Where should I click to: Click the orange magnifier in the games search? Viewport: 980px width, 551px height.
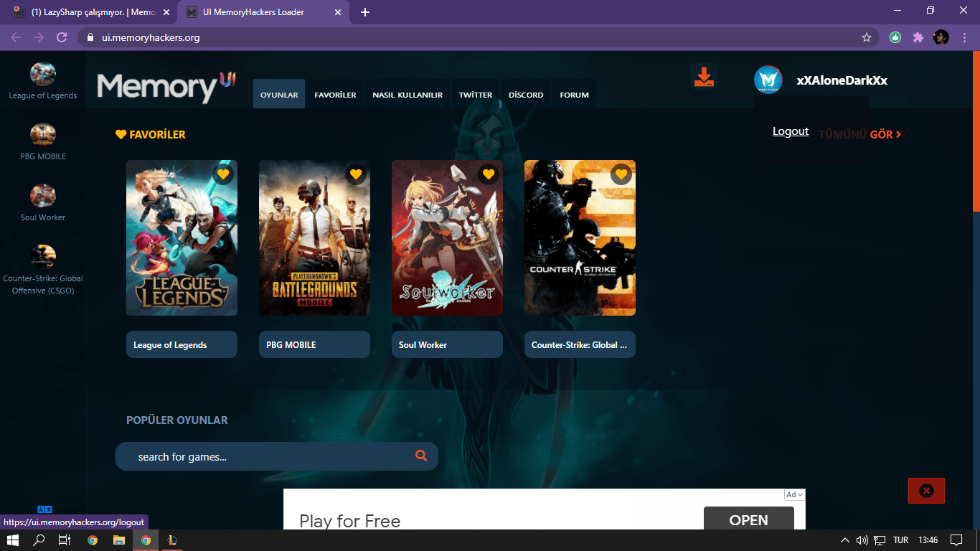[421, 456]
